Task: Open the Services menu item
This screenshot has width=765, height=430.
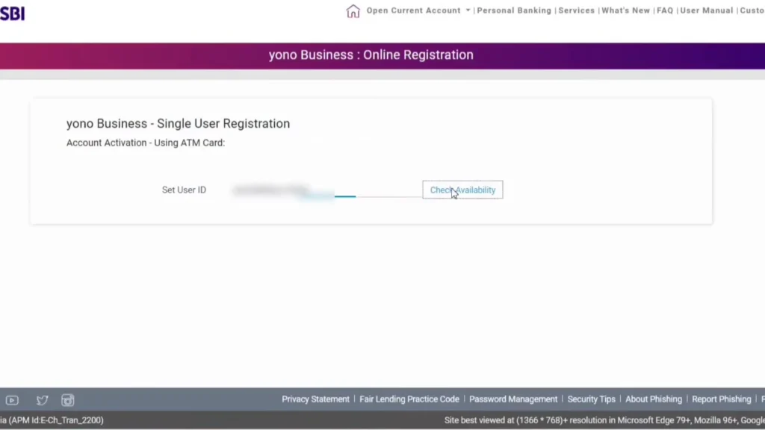Action: [x=576, y=10]
